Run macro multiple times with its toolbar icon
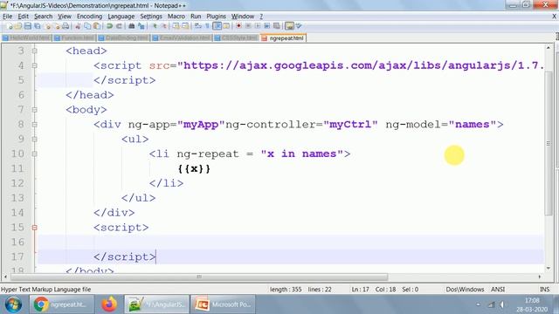The height and width of the screenshot is (314, 559). point(266,26)
